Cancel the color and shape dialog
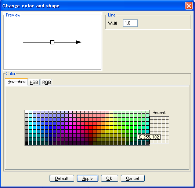Screen dimensions: 195x188 (x=133, y=178)
